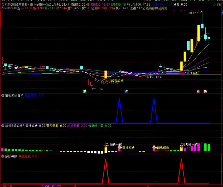The height and width of the screenshot is (187, 223).
Task: Click the first money bag 首板成妖 icon
Action: pyautogui.click(x=119, y=147)
